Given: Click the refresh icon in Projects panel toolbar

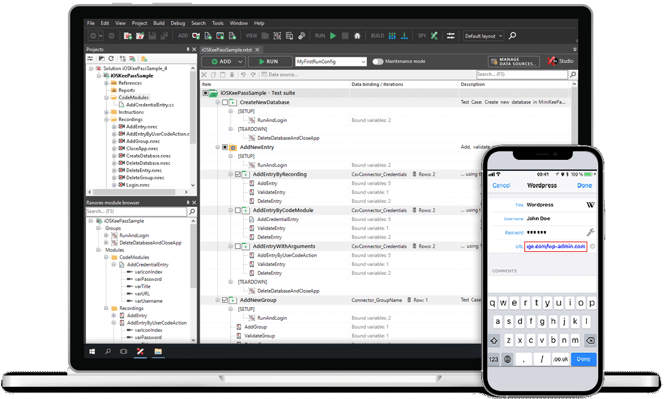Looking at the screenshot, I should (111, 58).
